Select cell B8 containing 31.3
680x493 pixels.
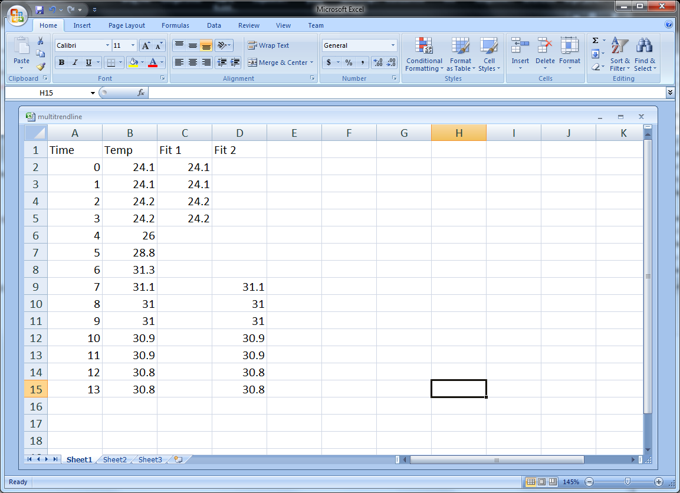coord(130,269)
